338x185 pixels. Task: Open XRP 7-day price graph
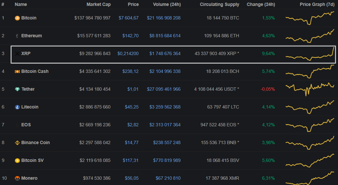310,54
